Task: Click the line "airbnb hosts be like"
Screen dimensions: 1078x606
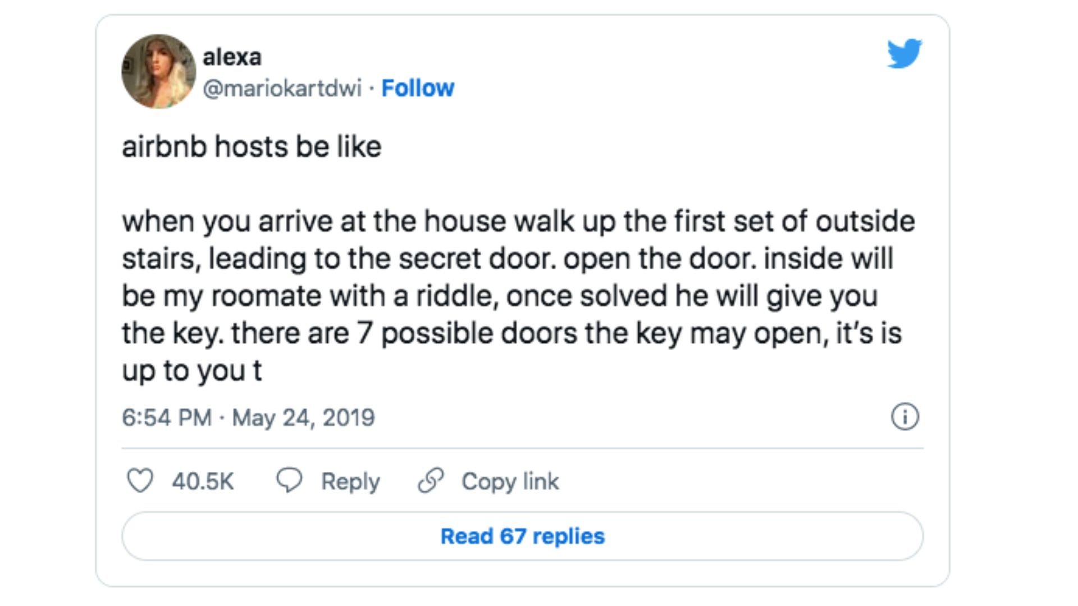Action: tap(252, 147)
